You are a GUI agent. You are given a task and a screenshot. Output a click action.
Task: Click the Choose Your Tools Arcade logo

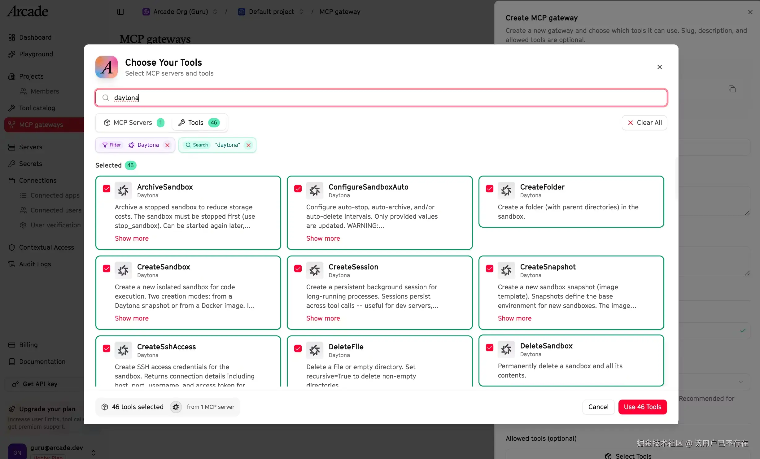coord(107,67)
